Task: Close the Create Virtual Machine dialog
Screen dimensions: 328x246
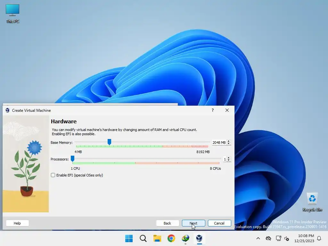Action: pos(227,110)
